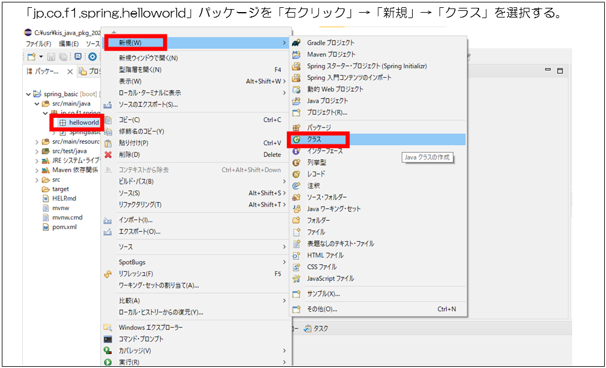Viewport: 606px width, 368px height.
Task: Click the pom.xml file icon
Action: click(45, 227)
